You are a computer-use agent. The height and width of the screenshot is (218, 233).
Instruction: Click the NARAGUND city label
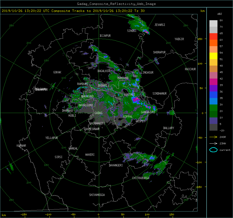pyautogui.click(x=88, y=96)
